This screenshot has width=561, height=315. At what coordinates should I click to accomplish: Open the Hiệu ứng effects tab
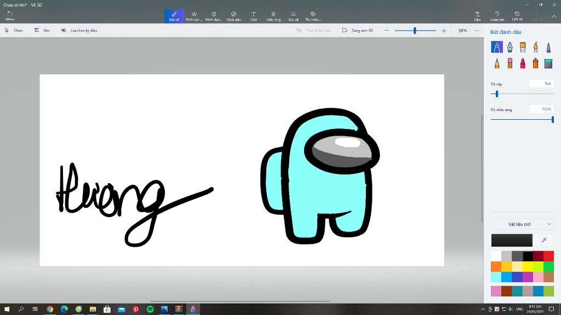click(273, 16)
